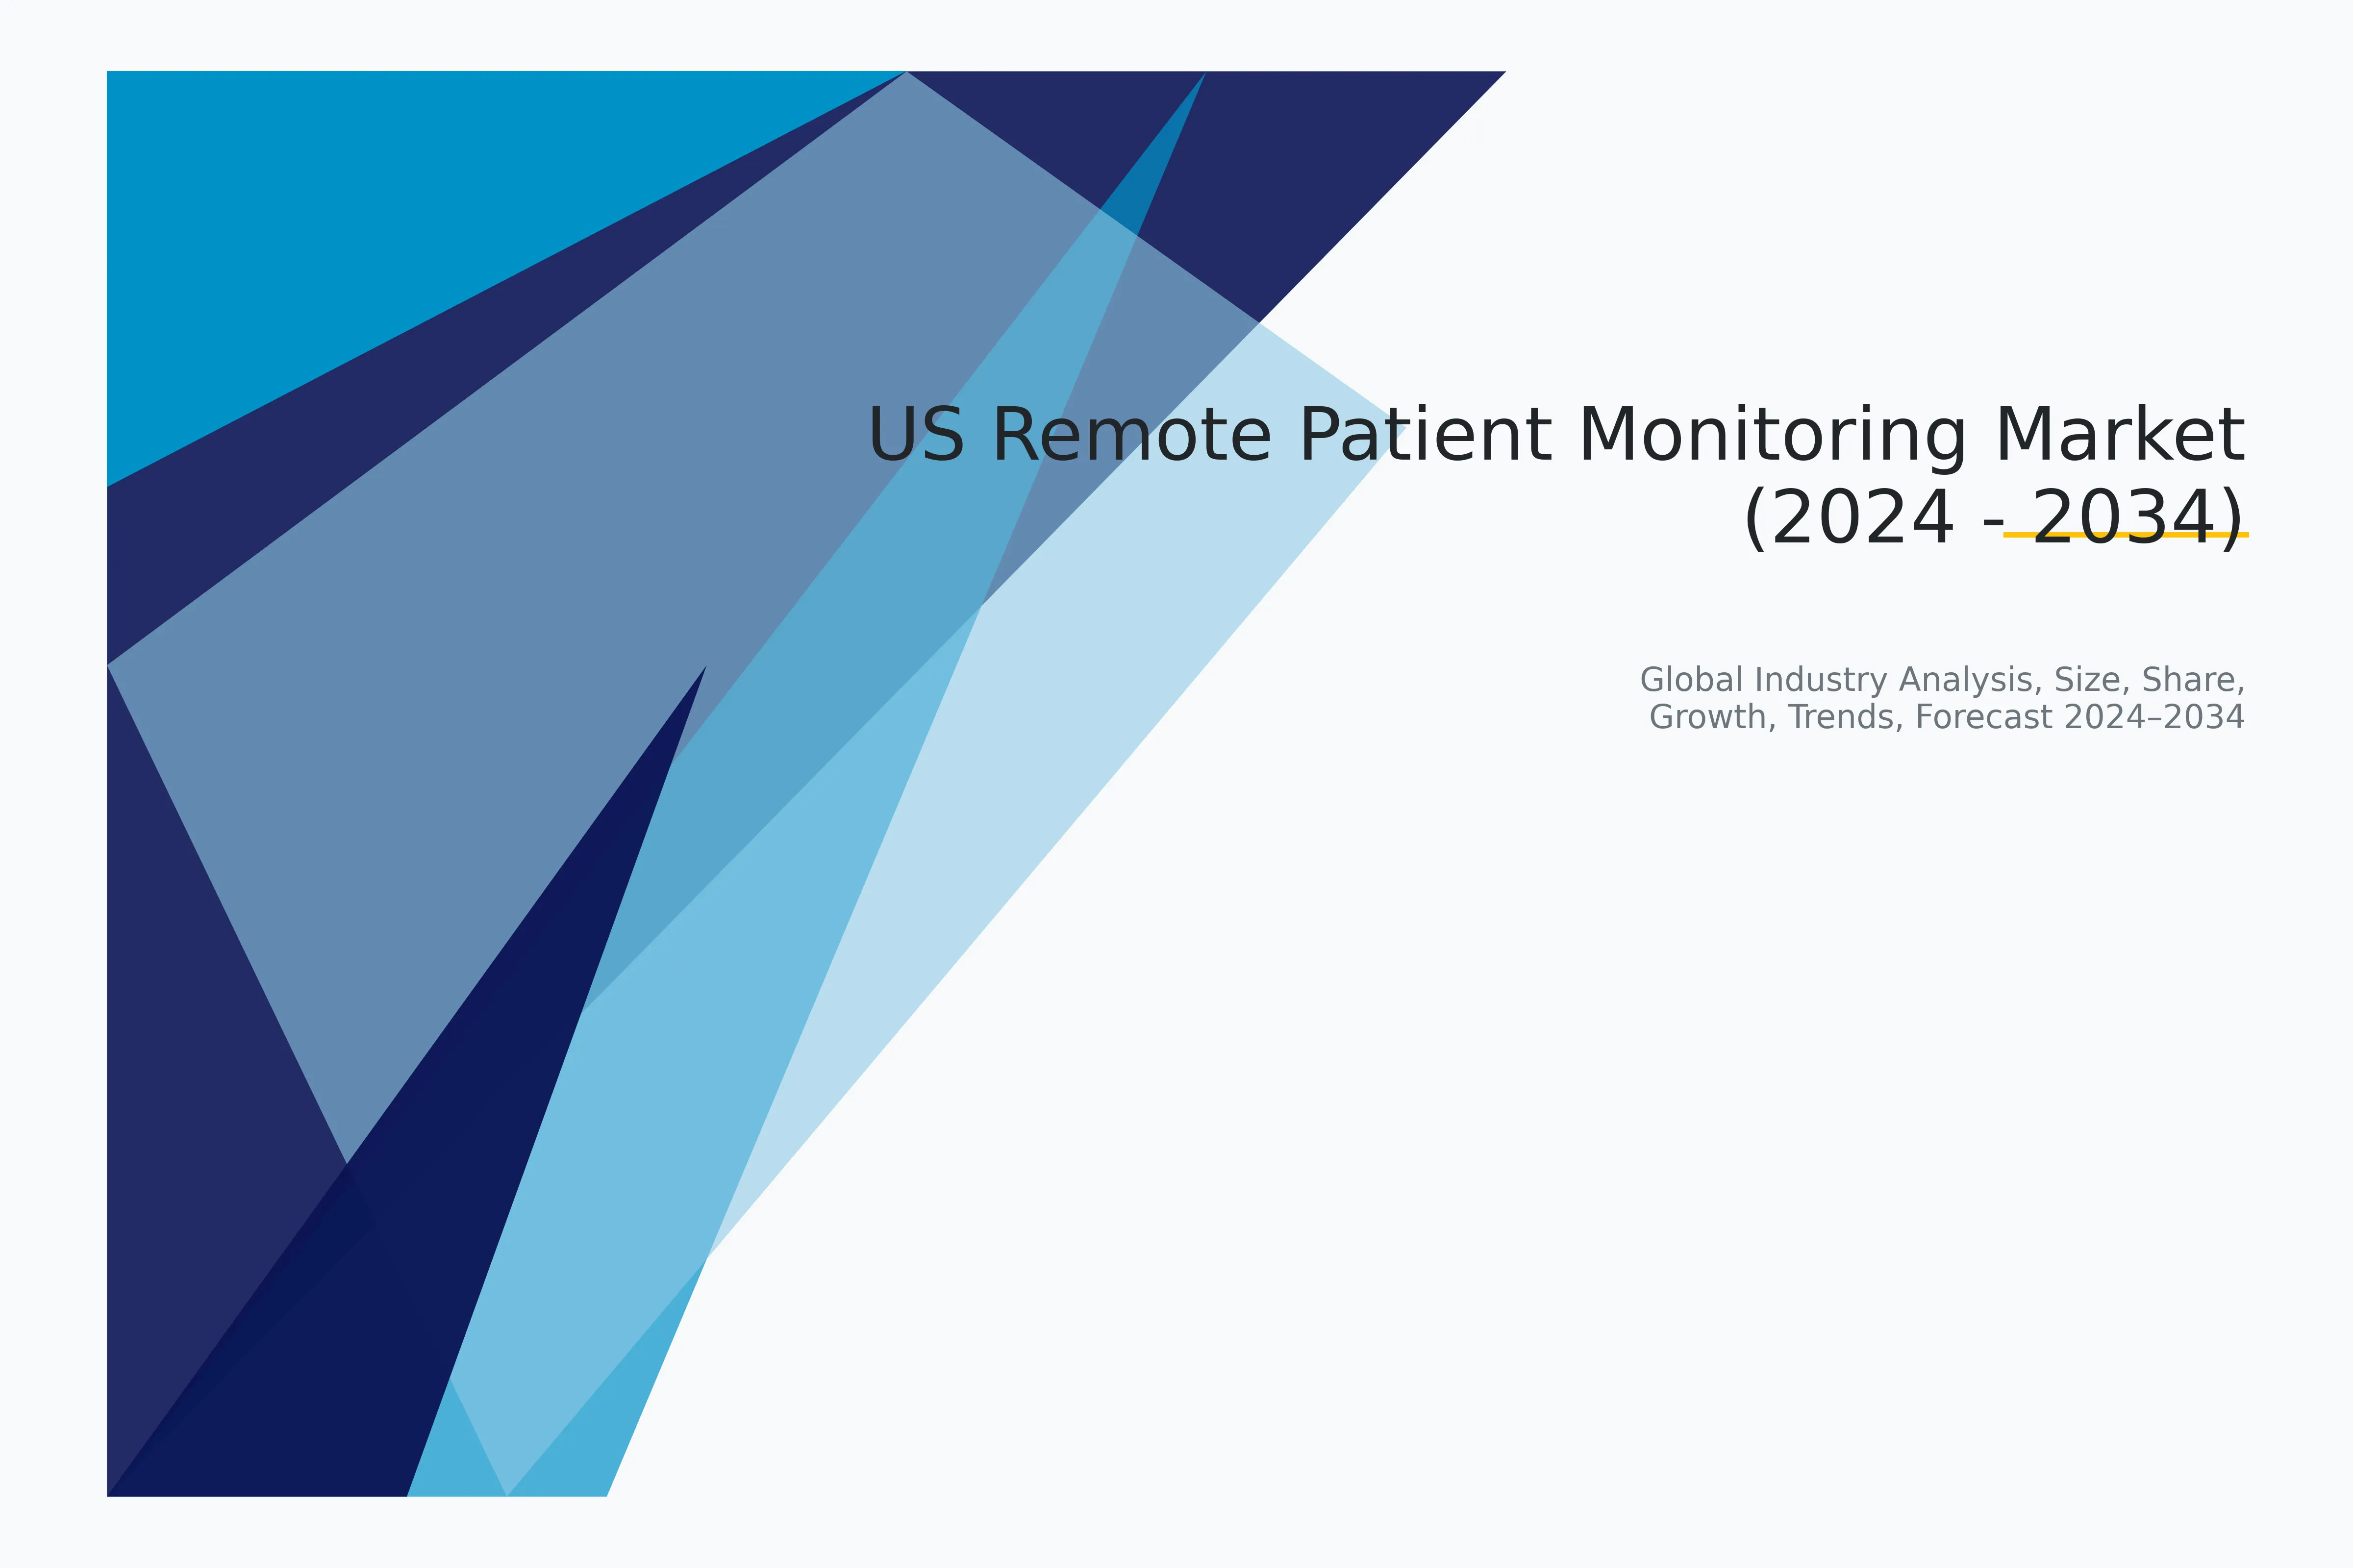Click the '(2024 - 2034)' title line
2353x1568 pixels.
(1993, 519)
